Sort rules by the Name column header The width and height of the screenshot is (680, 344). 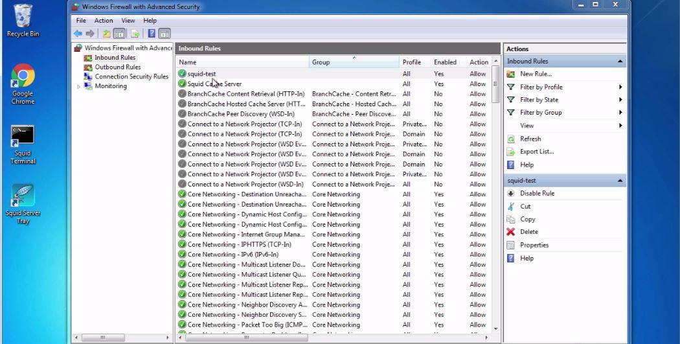[x=243, y=62]
